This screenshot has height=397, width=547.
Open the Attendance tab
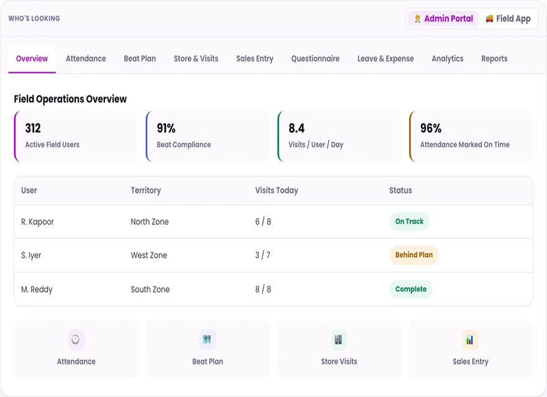(x=86, y=58)
